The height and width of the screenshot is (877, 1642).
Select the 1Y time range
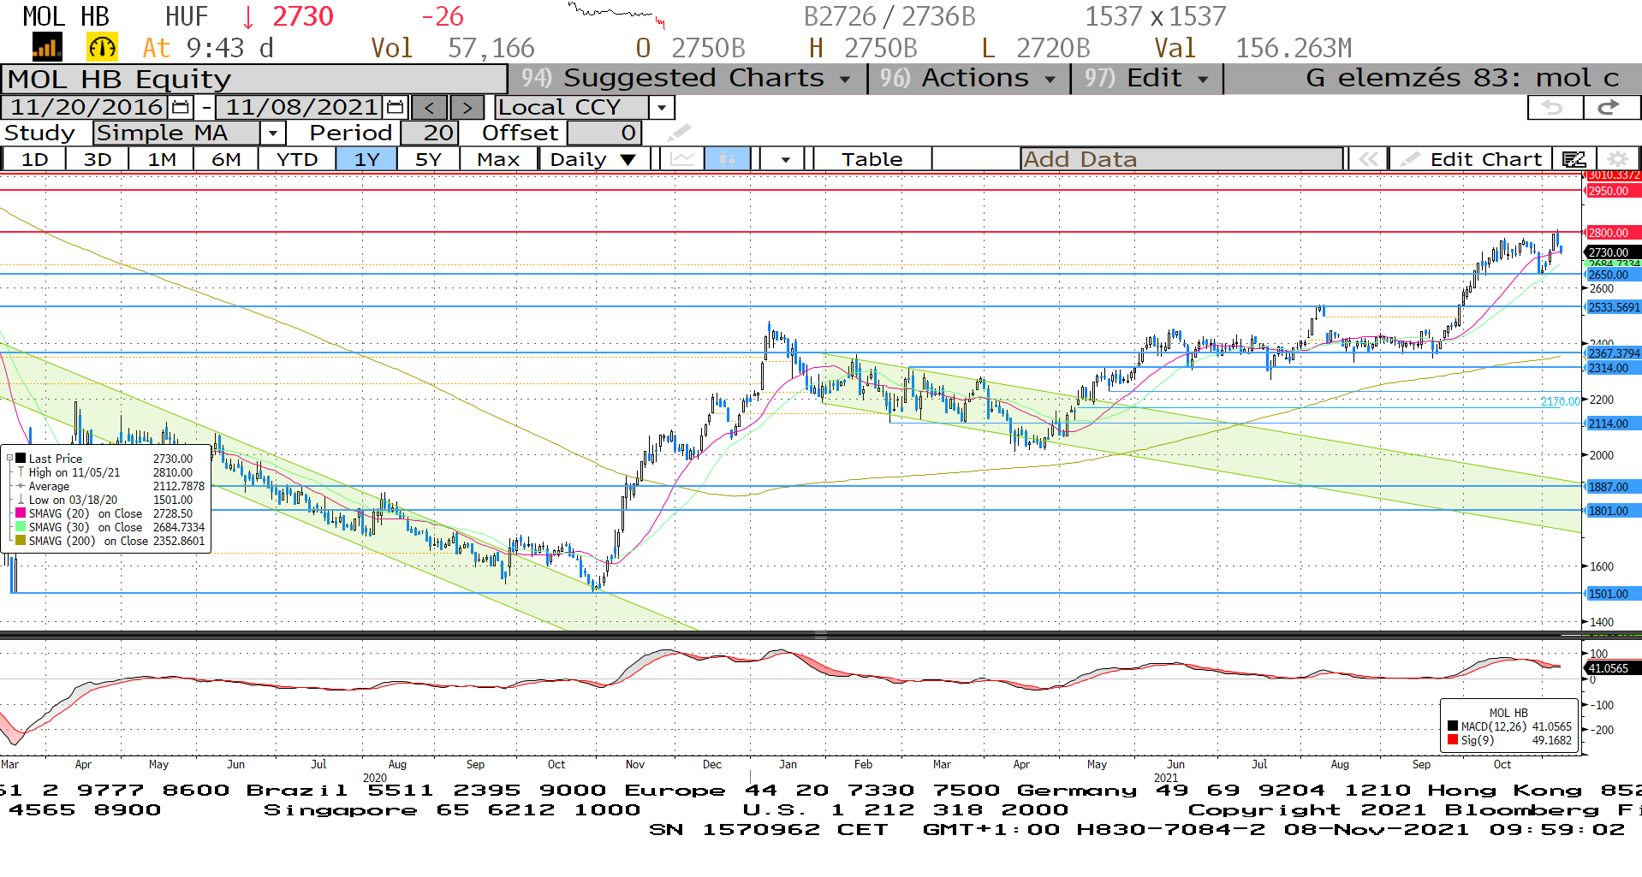[x=366, y=159]
